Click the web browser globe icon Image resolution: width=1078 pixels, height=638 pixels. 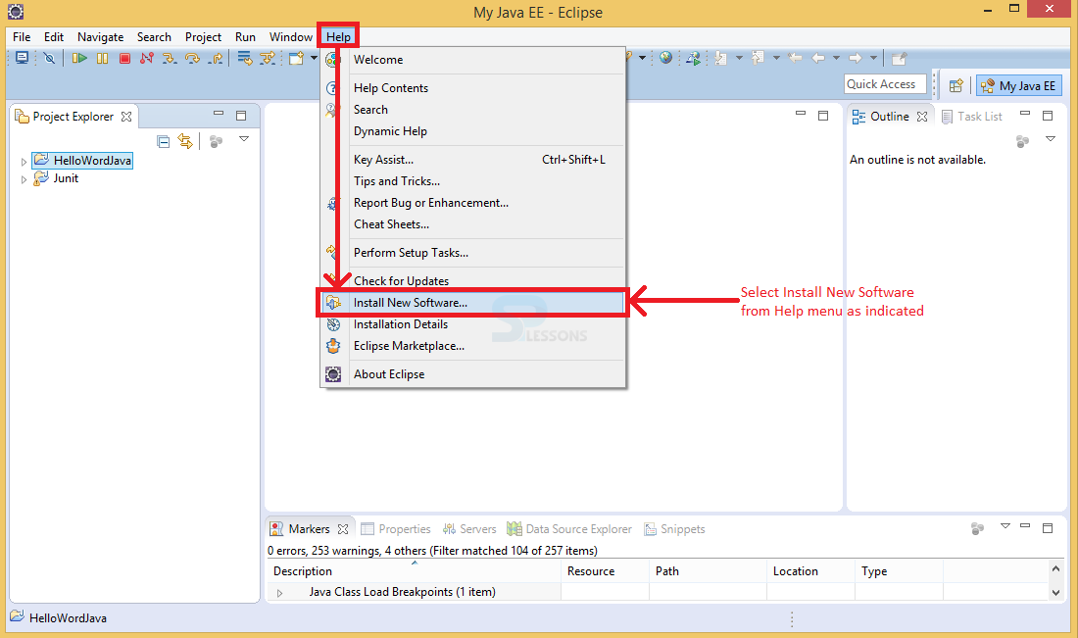[665, 58]
